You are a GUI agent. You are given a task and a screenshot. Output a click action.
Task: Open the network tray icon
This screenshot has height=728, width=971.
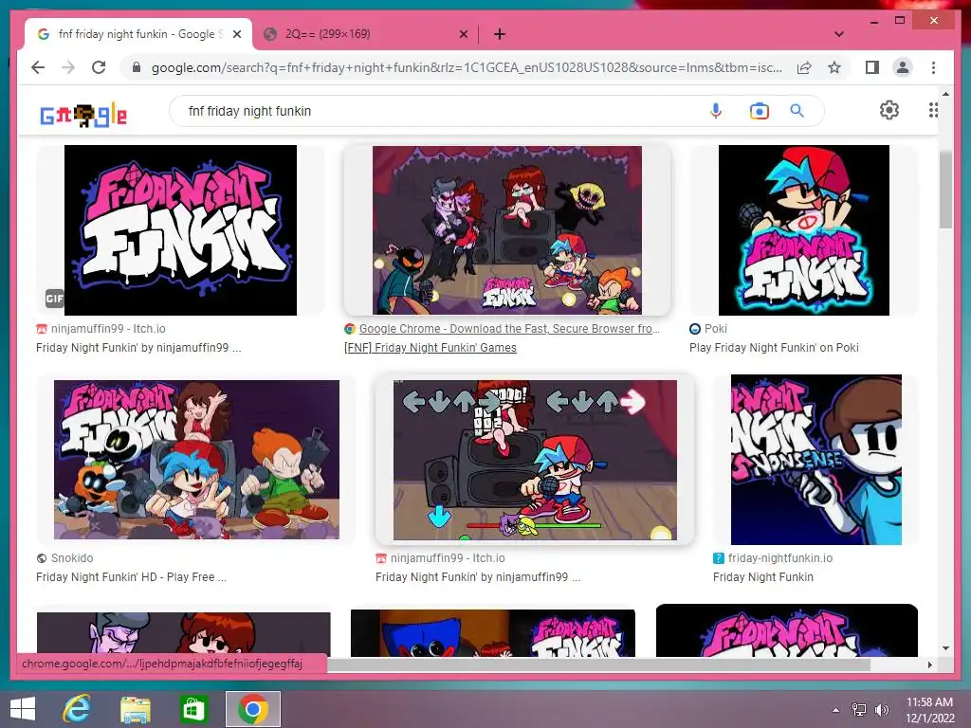859,710
